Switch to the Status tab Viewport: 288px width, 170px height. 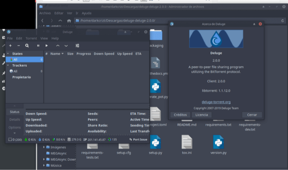point(14,112)
